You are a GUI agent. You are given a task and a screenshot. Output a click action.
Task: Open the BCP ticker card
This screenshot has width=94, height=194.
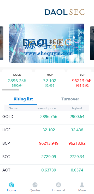81,79
